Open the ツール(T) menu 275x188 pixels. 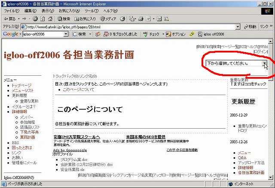[x=92, y=11]
